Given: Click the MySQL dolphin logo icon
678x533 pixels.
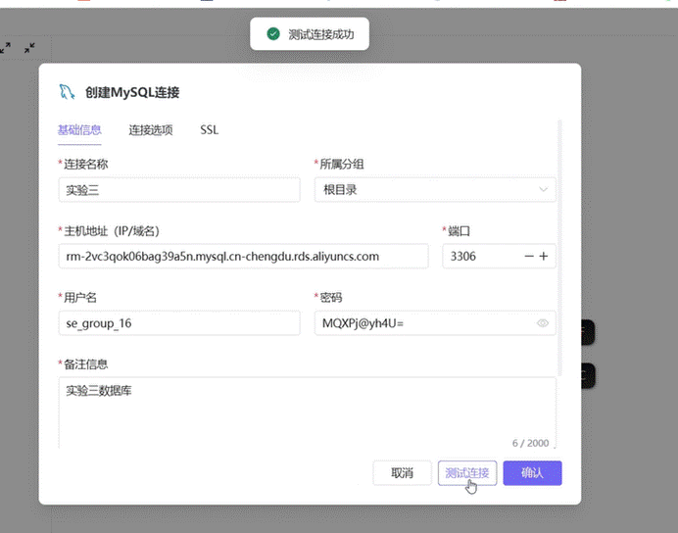Looking at the screenshot, I should tap(67, 92).
